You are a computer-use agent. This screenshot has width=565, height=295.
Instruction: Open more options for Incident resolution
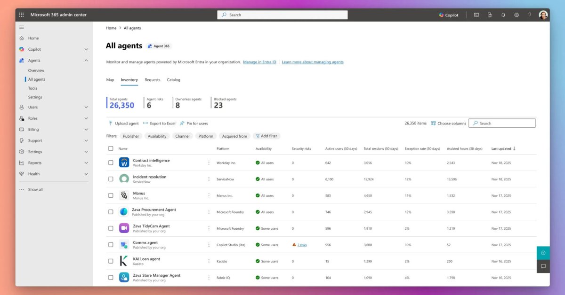[x=209, y=179]
